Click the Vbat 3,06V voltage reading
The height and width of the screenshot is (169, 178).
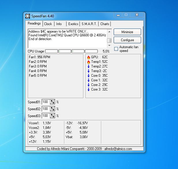(x=77, y=137)
